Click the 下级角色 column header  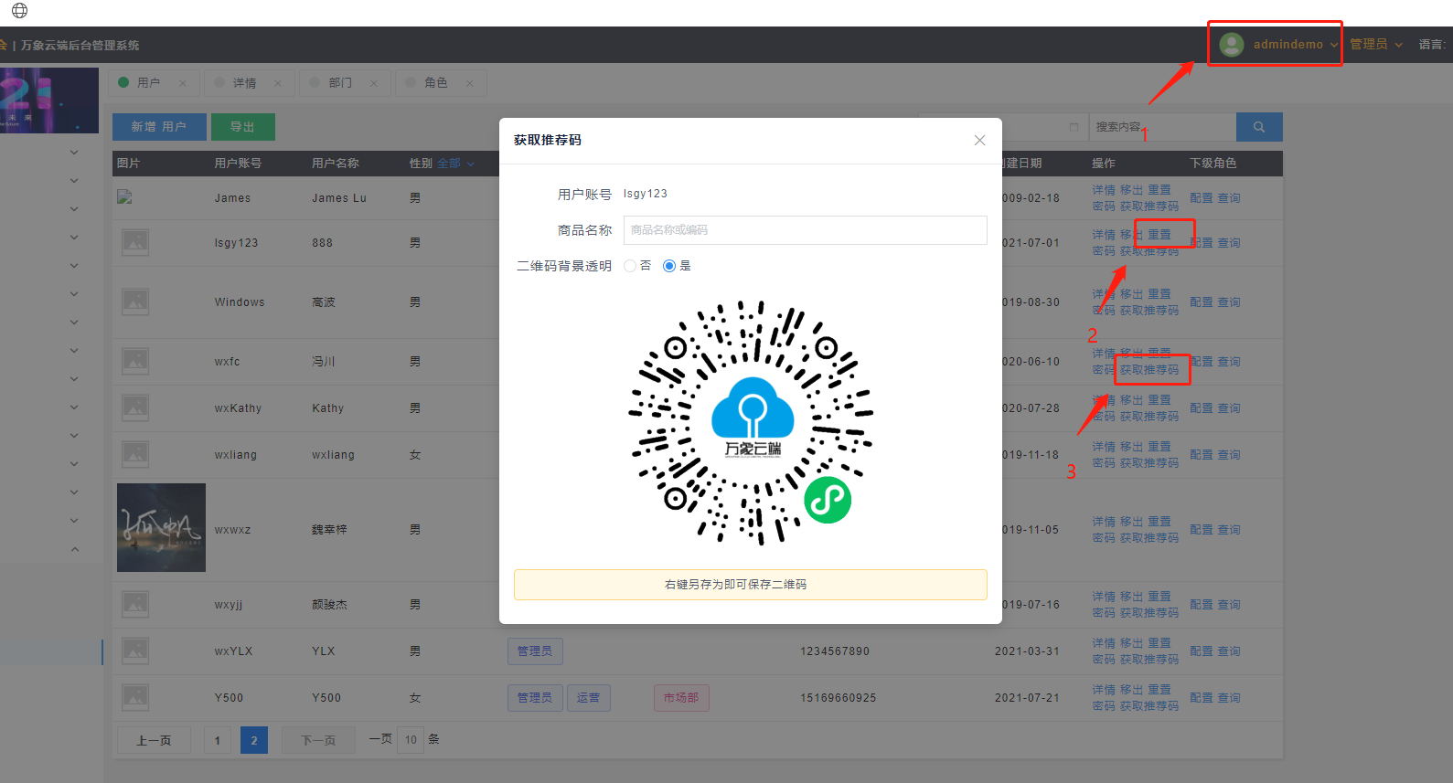click(1213, 164)
